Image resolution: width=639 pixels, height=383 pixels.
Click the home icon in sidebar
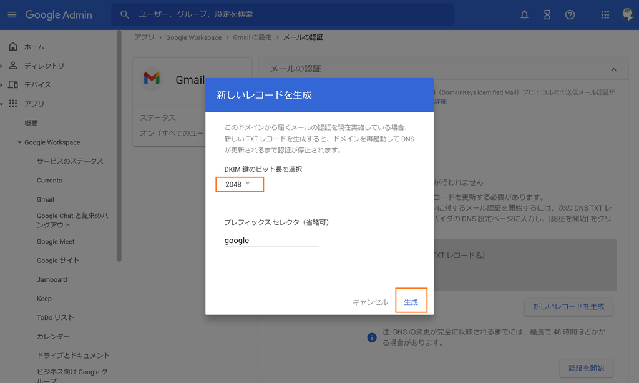pos(13,46)
